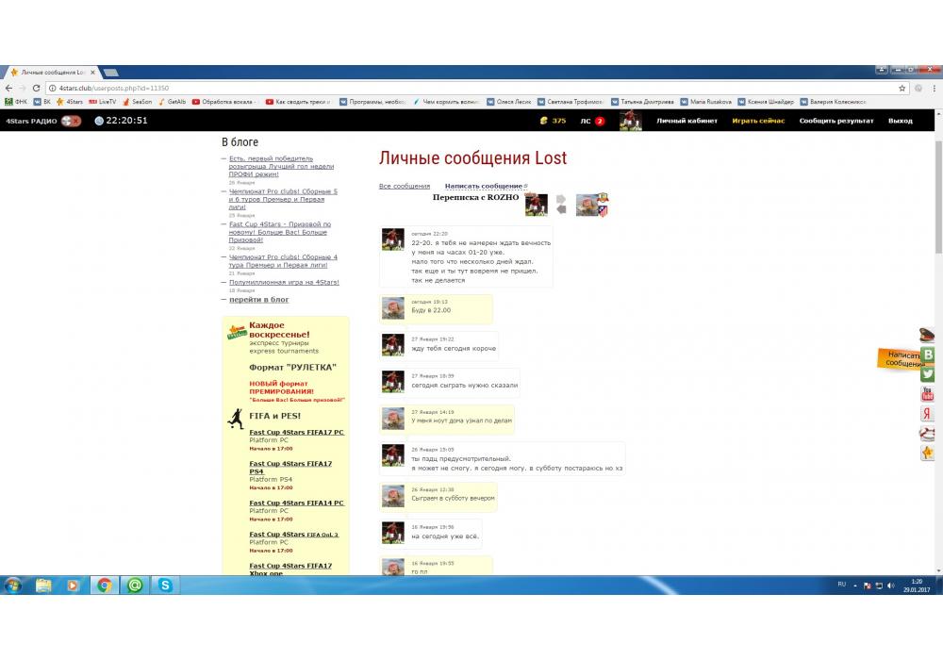Click the orange star icon on sidebar
943x660 pixels.
927,454
